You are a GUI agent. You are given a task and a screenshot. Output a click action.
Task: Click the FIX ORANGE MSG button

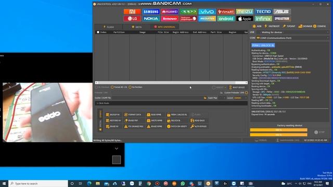134,127
